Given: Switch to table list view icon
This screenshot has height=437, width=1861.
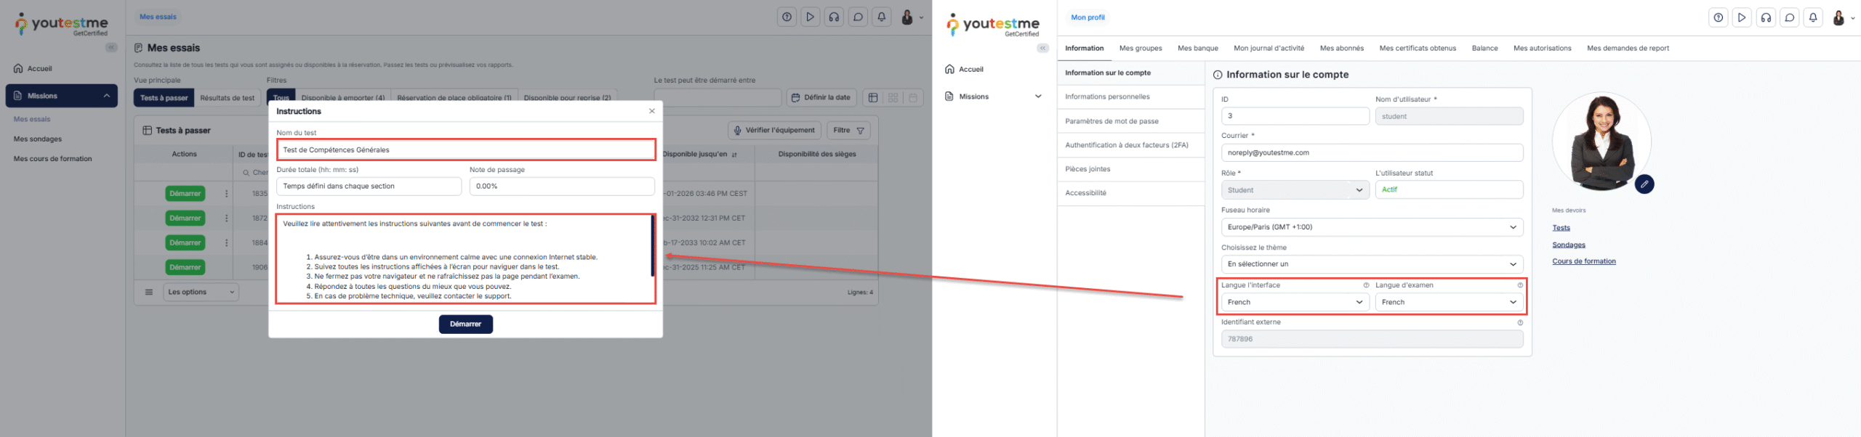Looking at the screenshot, I should (x=873, y=98).
